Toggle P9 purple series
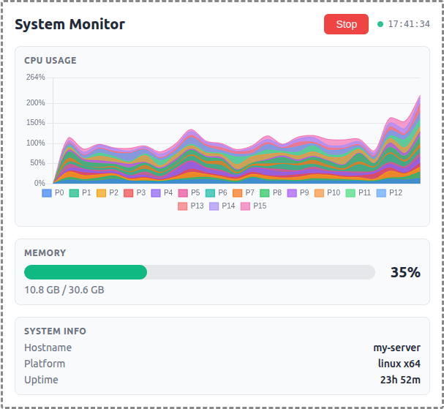This screenshot has height=409, width=444. coord(298,192)
